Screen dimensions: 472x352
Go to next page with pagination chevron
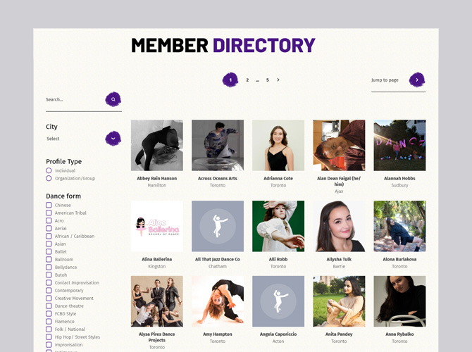(x=278, y=80)
